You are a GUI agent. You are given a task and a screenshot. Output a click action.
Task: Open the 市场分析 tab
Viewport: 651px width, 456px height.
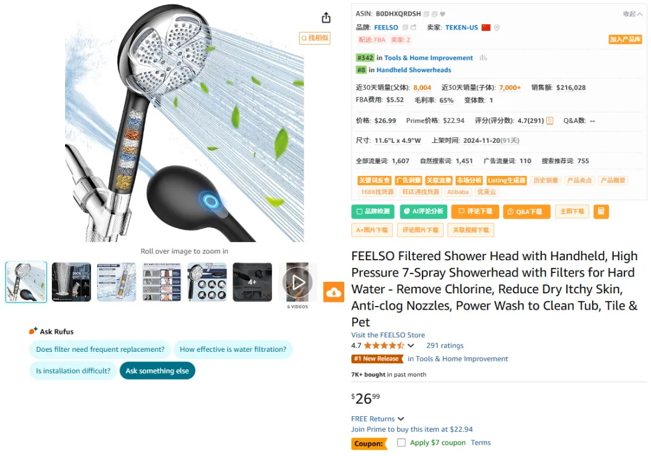pyautogui.click(x=469, y=181)
